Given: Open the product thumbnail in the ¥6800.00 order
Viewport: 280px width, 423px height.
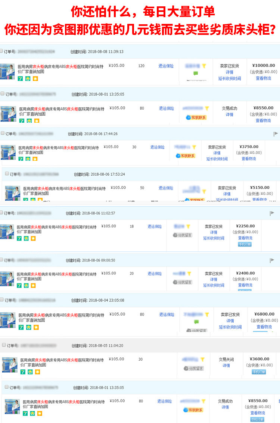Looking at the screenshot, I should click(x=7, y=320).
